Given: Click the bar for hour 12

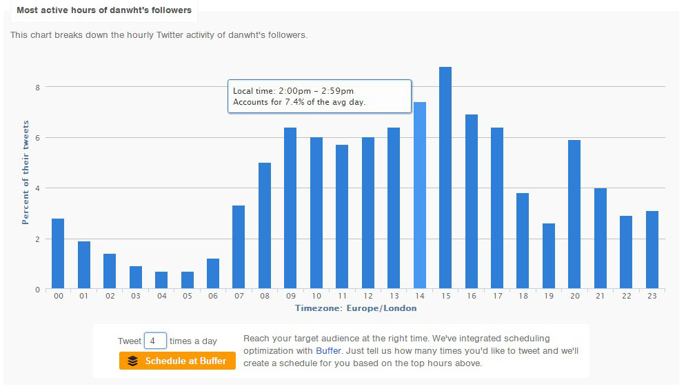Looking at the screenshot, I should pyautogui.click(x=368, y=213).
